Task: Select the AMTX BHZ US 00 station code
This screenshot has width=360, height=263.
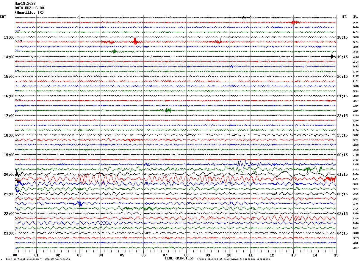Action: pyautogui.click(x=29, y=8)
